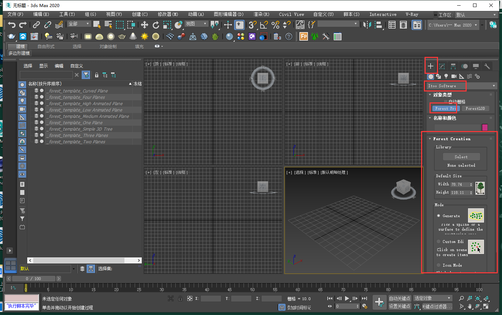This screenshot has height=315, width=502.
Task: Open the 编辑(E) menu
Action: (x=41, y=14)
